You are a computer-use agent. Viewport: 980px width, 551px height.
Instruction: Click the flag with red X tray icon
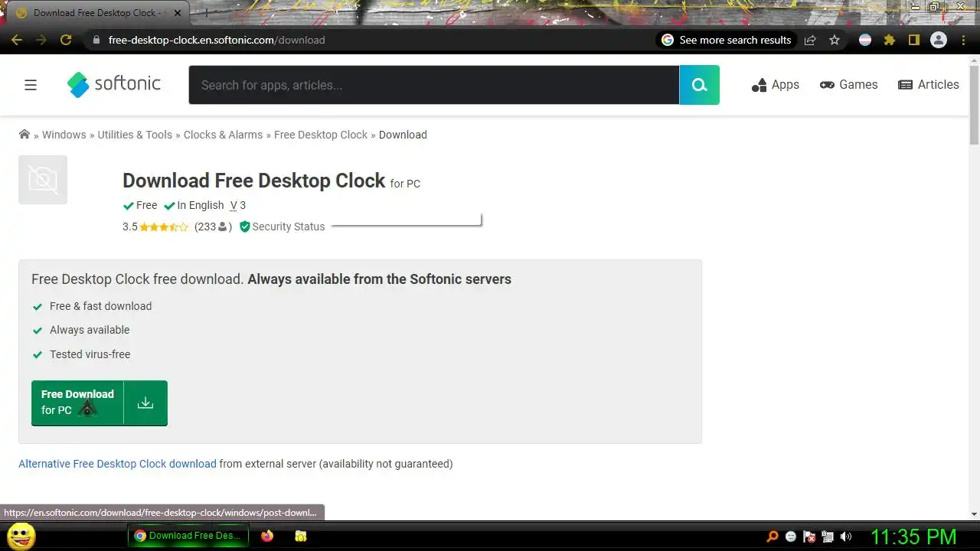click(809, 536)
